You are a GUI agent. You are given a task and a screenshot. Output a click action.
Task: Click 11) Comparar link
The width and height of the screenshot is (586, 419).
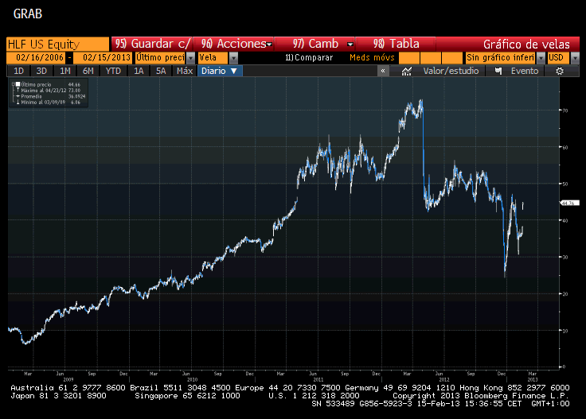click(x=309, y=58)
